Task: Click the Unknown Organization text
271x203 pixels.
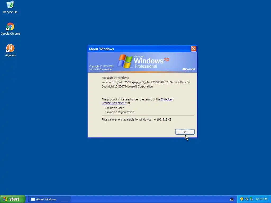Action: (x=120, y=112)
